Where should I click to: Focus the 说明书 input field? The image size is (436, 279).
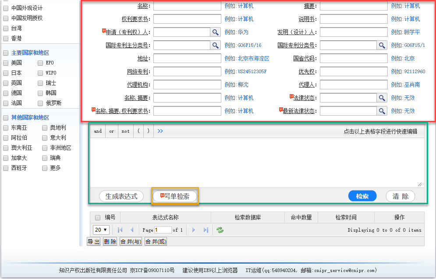(354, 19)
